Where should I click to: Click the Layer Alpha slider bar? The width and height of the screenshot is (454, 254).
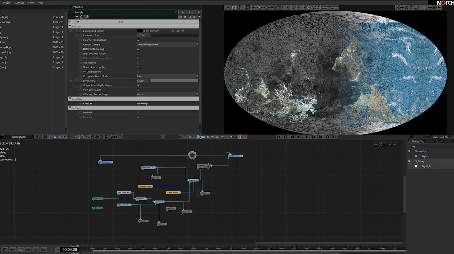point(174,81)
